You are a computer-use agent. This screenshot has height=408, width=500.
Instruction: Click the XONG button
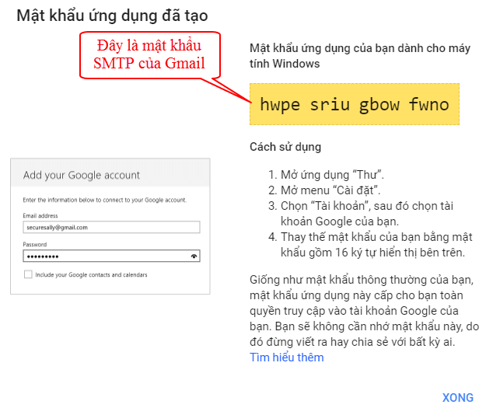coord(457,397)
